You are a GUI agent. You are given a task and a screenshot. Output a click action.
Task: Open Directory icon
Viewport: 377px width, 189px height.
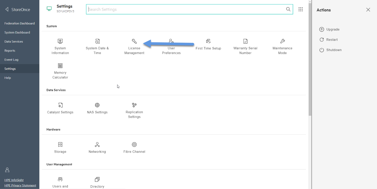(97, 179)
